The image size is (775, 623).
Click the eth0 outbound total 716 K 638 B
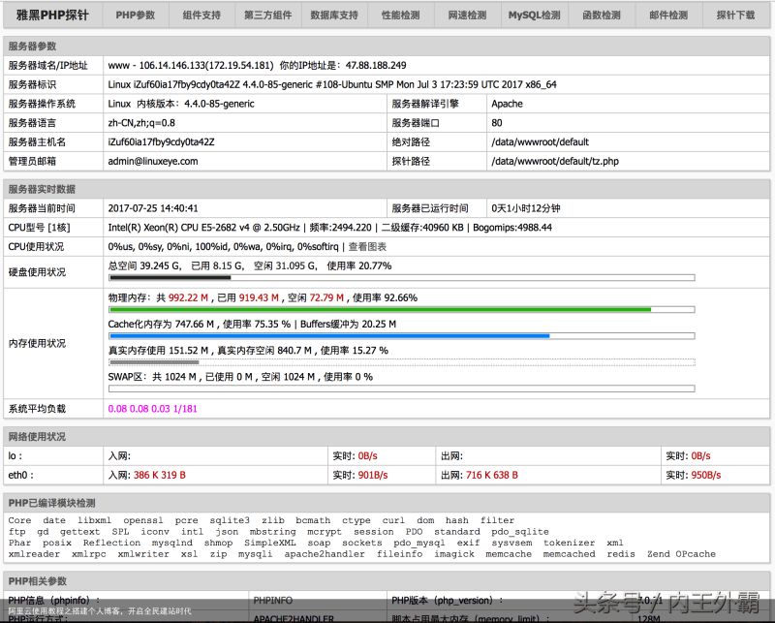pyautogui.click(x=492, y=475)
